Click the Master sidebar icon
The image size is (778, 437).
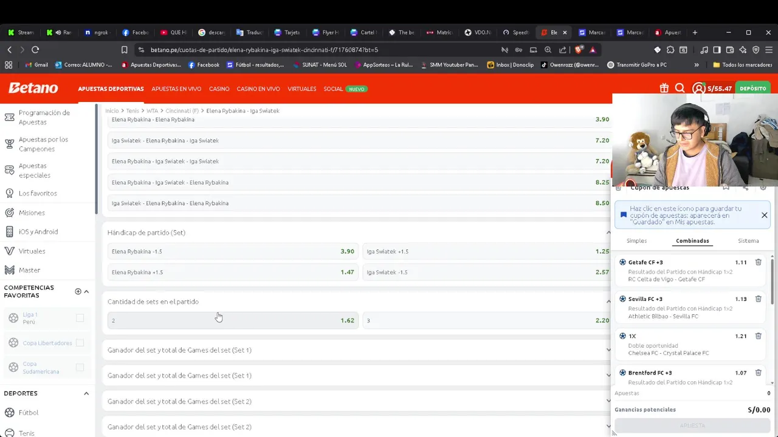[x=9, y=270]
